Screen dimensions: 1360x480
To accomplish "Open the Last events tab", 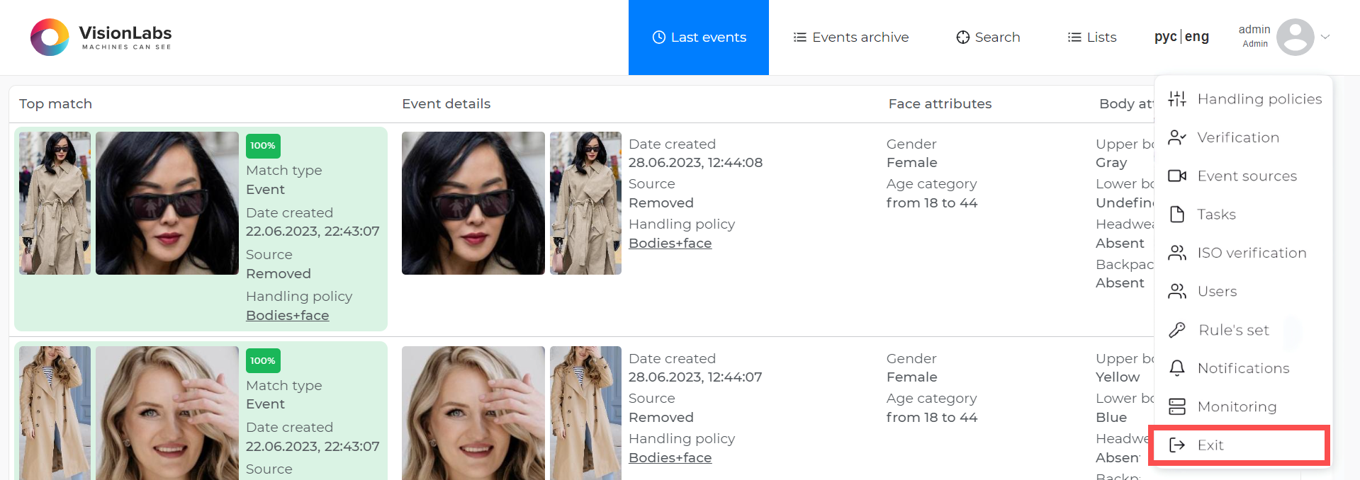I will pyautogui.click(x=699, y=38).
